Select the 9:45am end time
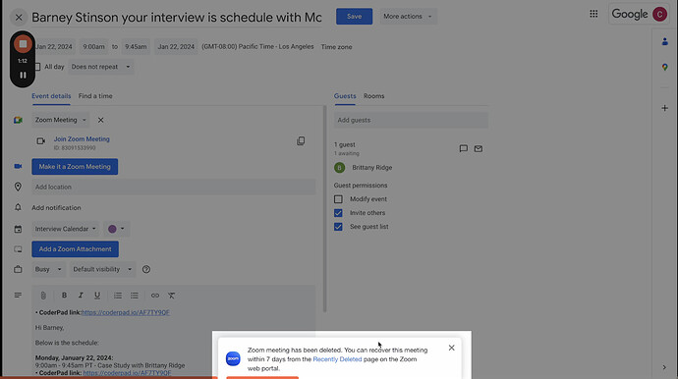 136,47
